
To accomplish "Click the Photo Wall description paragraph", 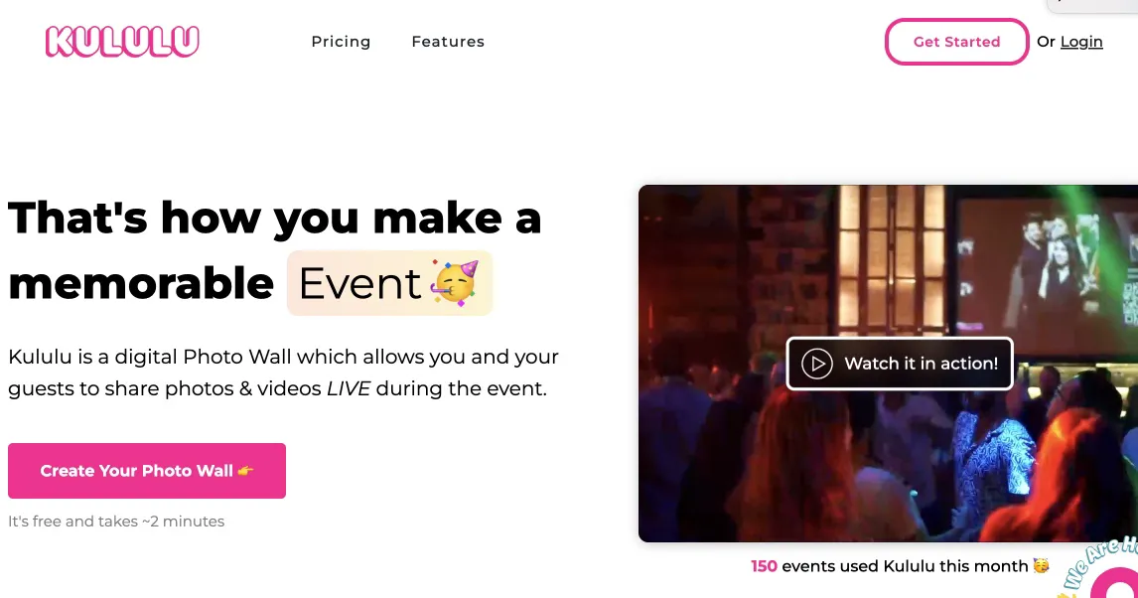I will pyautogui.click(x=283, y=373).
